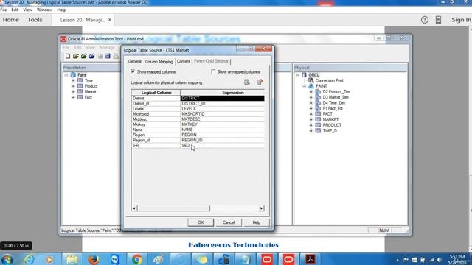The image size is (472, 265).
Task: Expand the Market table in Presentation pane
Action: [73, 91]
